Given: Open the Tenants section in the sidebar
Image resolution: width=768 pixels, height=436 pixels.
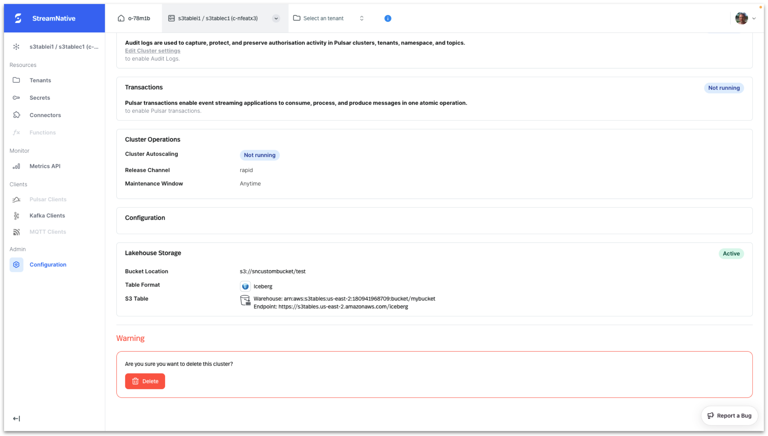Looking at the screenshot, I should click(40, 80).
